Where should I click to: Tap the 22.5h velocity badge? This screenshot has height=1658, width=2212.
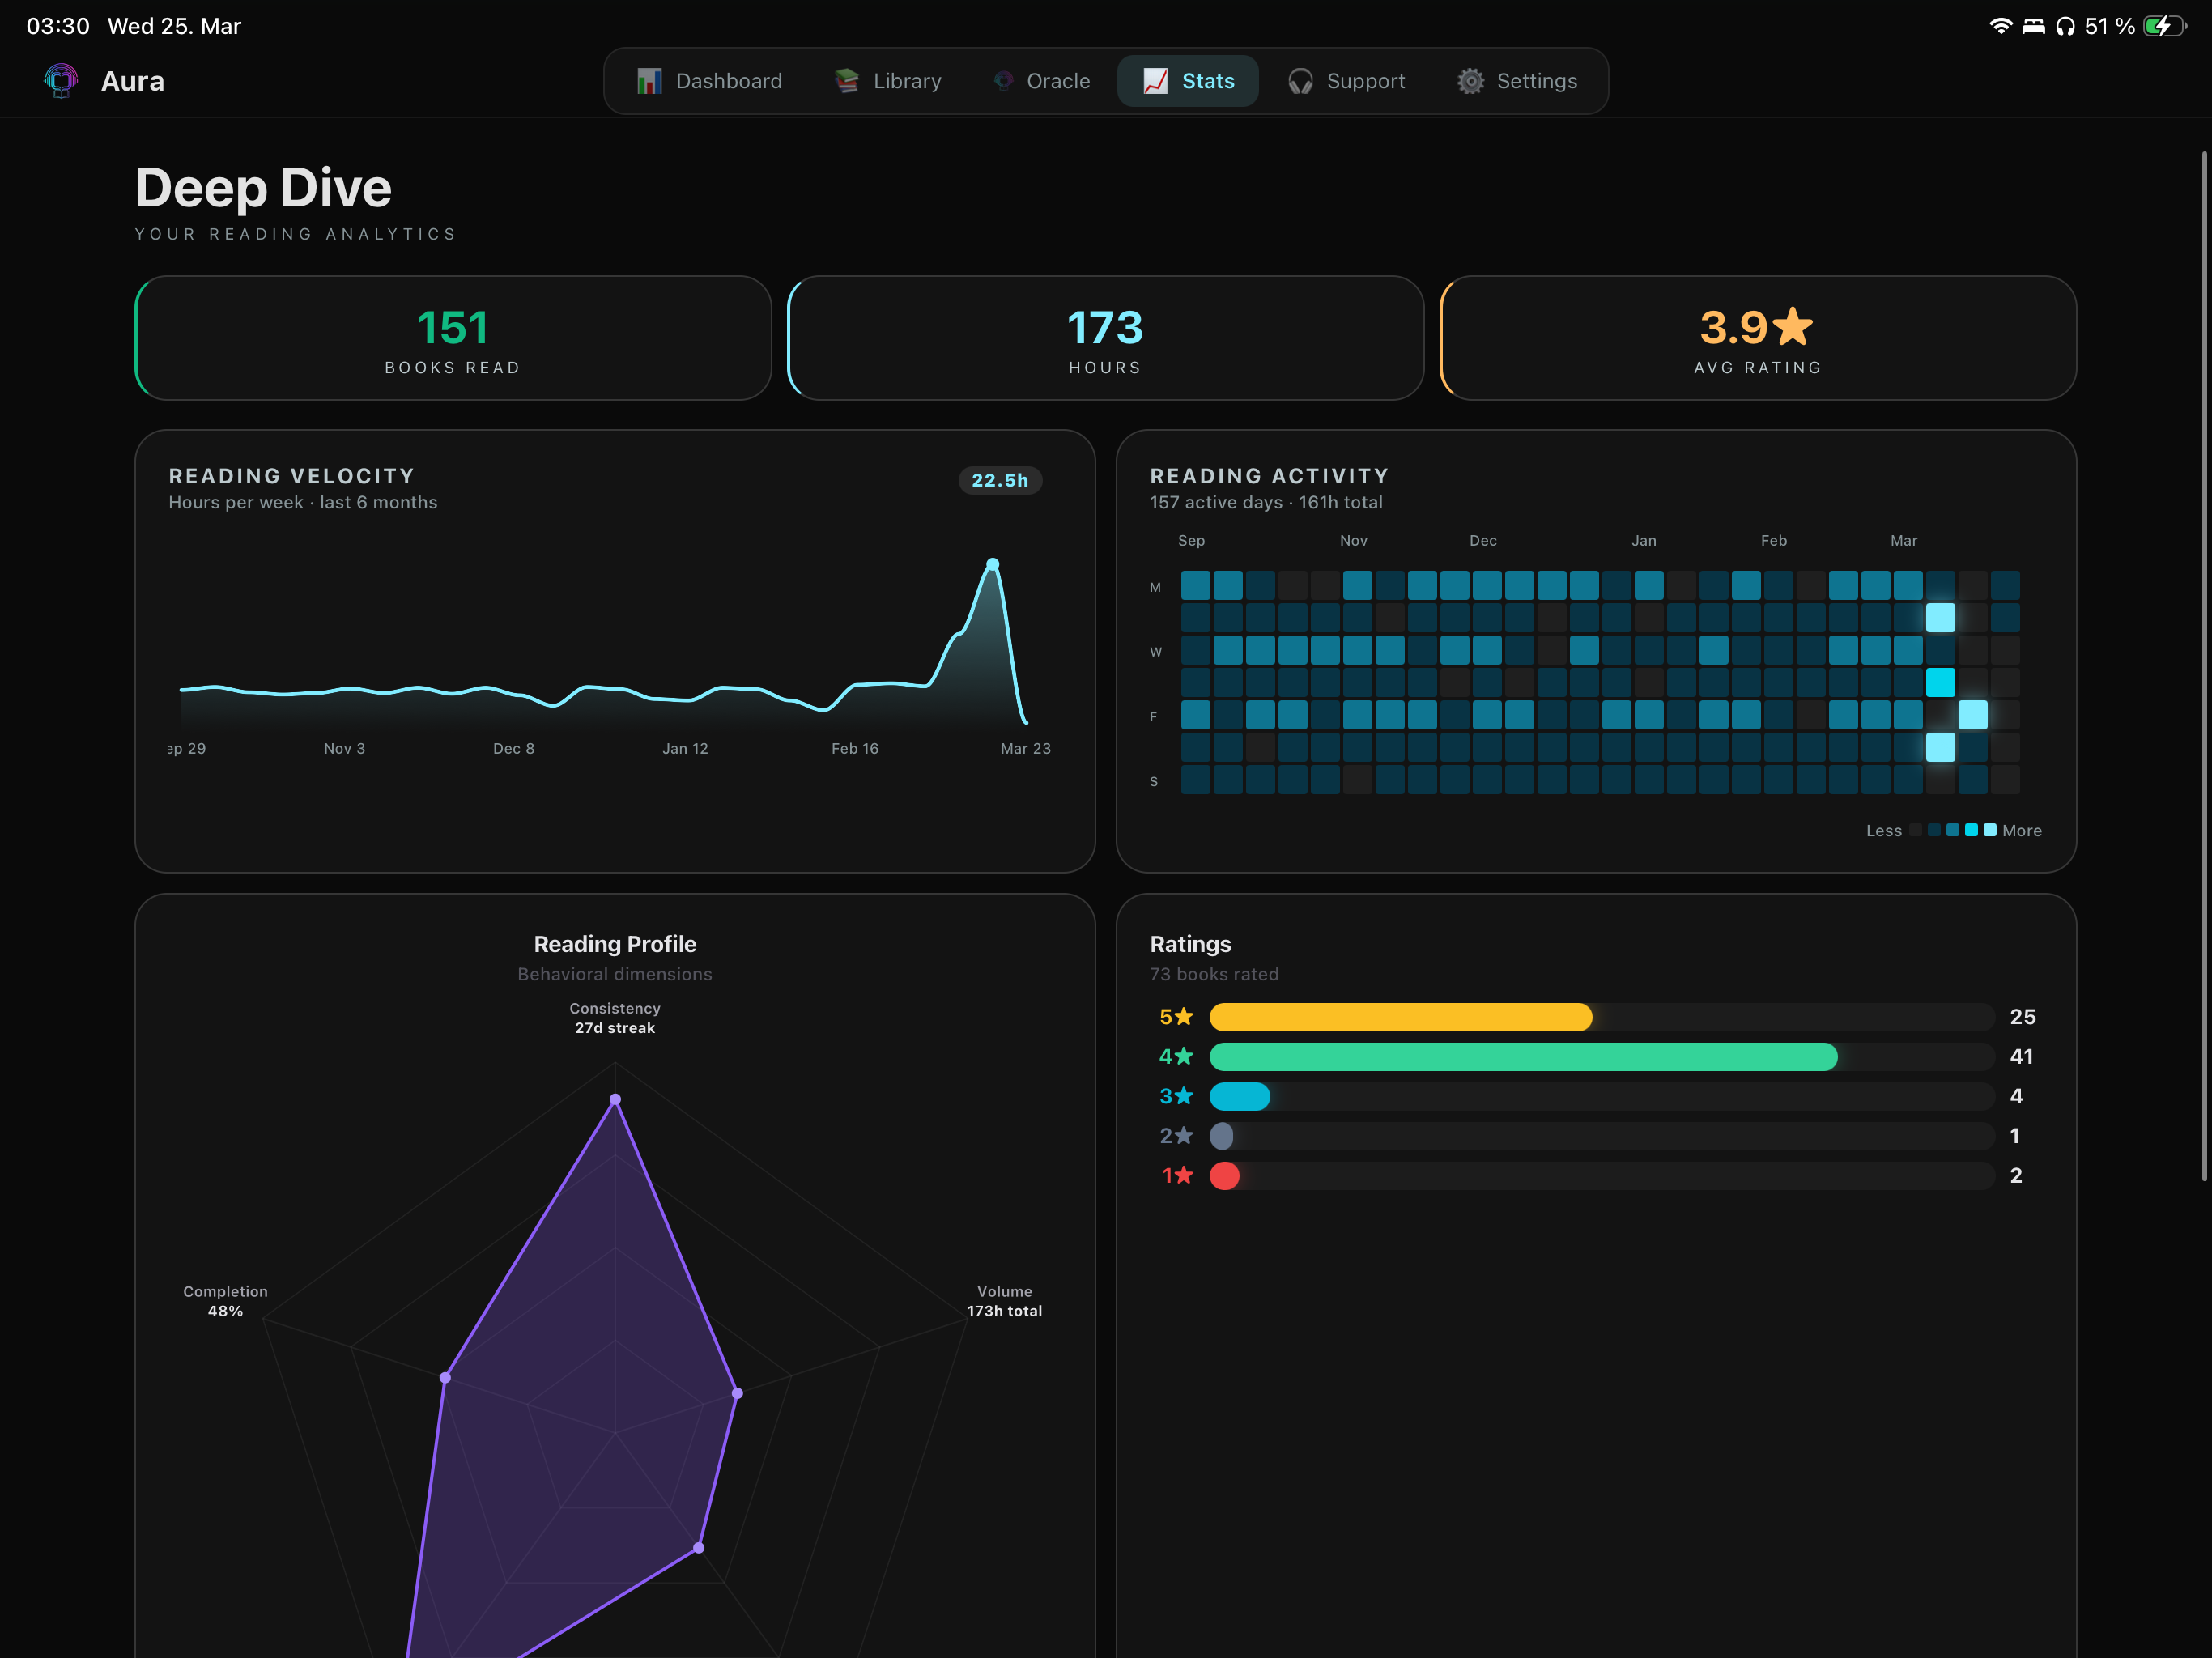click(x=1000, y=480)
